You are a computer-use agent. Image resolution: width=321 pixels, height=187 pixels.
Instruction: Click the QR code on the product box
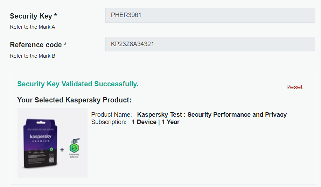[x=50, y=161]
